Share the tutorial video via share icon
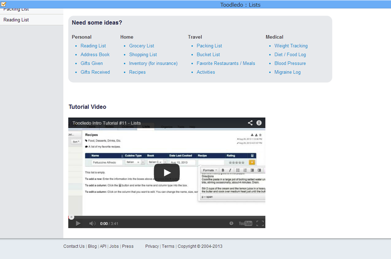Viewport: 391px width, 259px height. [x=250, y=123]
